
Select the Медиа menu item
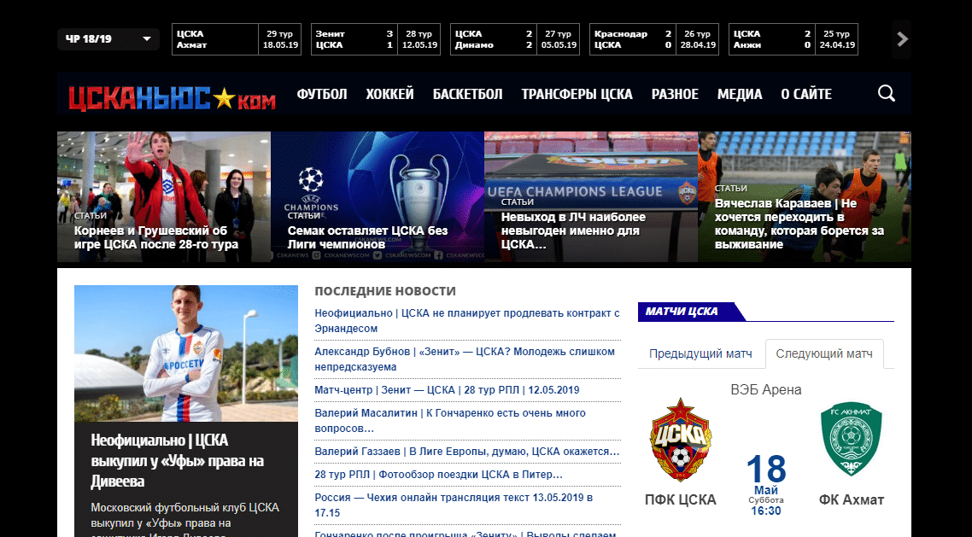tap(739, 94)
